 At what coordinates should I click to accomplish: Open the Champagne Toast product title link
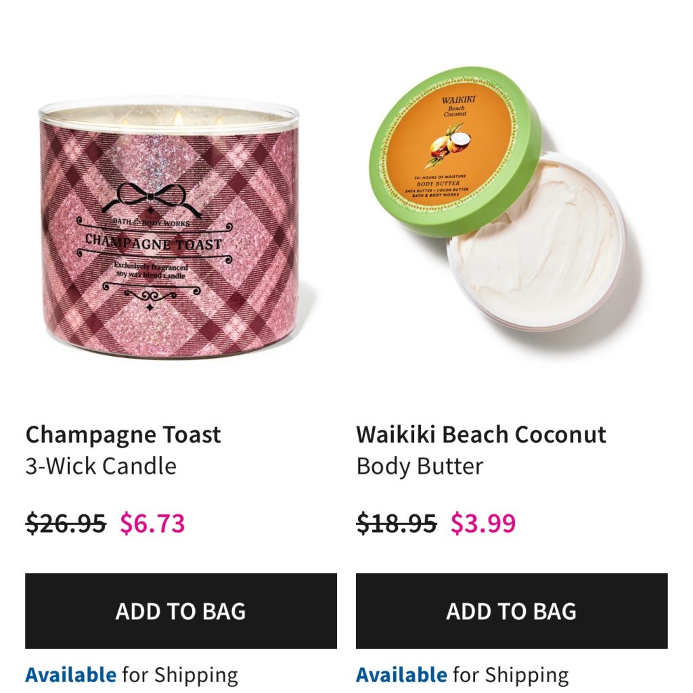point(123,435)
